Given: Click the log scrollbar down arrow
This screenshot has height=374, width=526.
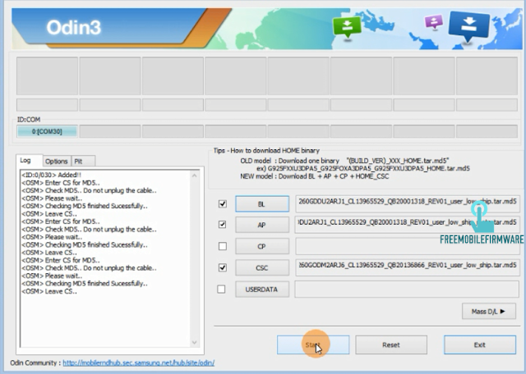Looking at the screenshot, I should point(194,342).
